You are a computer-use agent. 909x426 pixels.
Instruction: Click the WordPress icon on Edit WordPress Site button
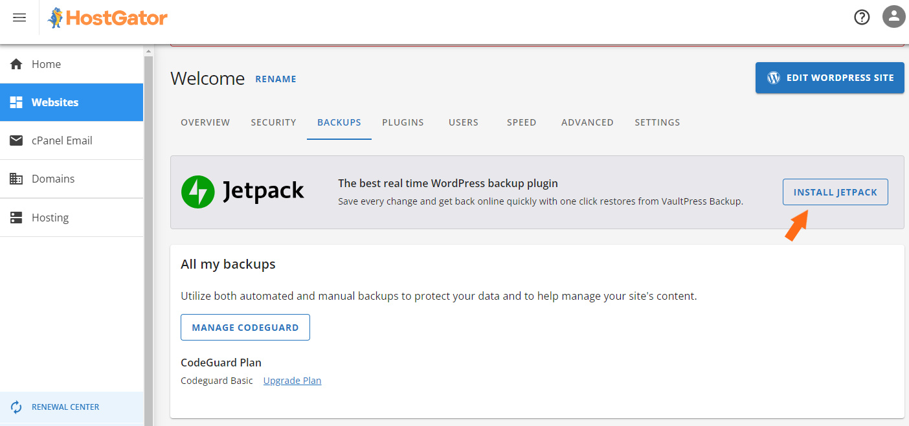pyautogui.click(x=773, y=77)
